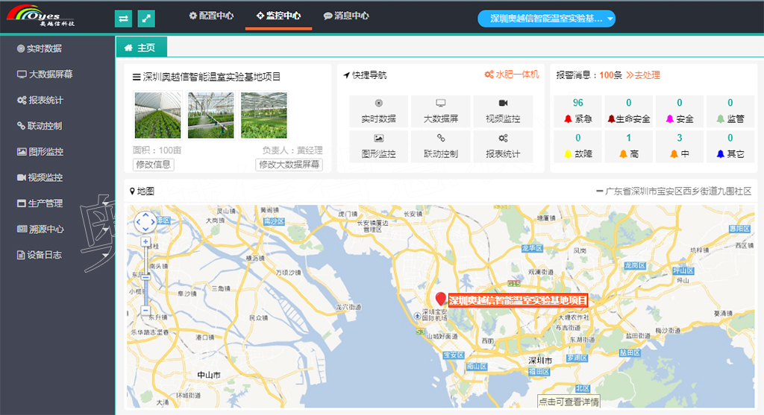Image resolution: width=764 pixels, height=415 pixels.
Task: Click the fullscreen expand icon button
Action: point(147,18)
